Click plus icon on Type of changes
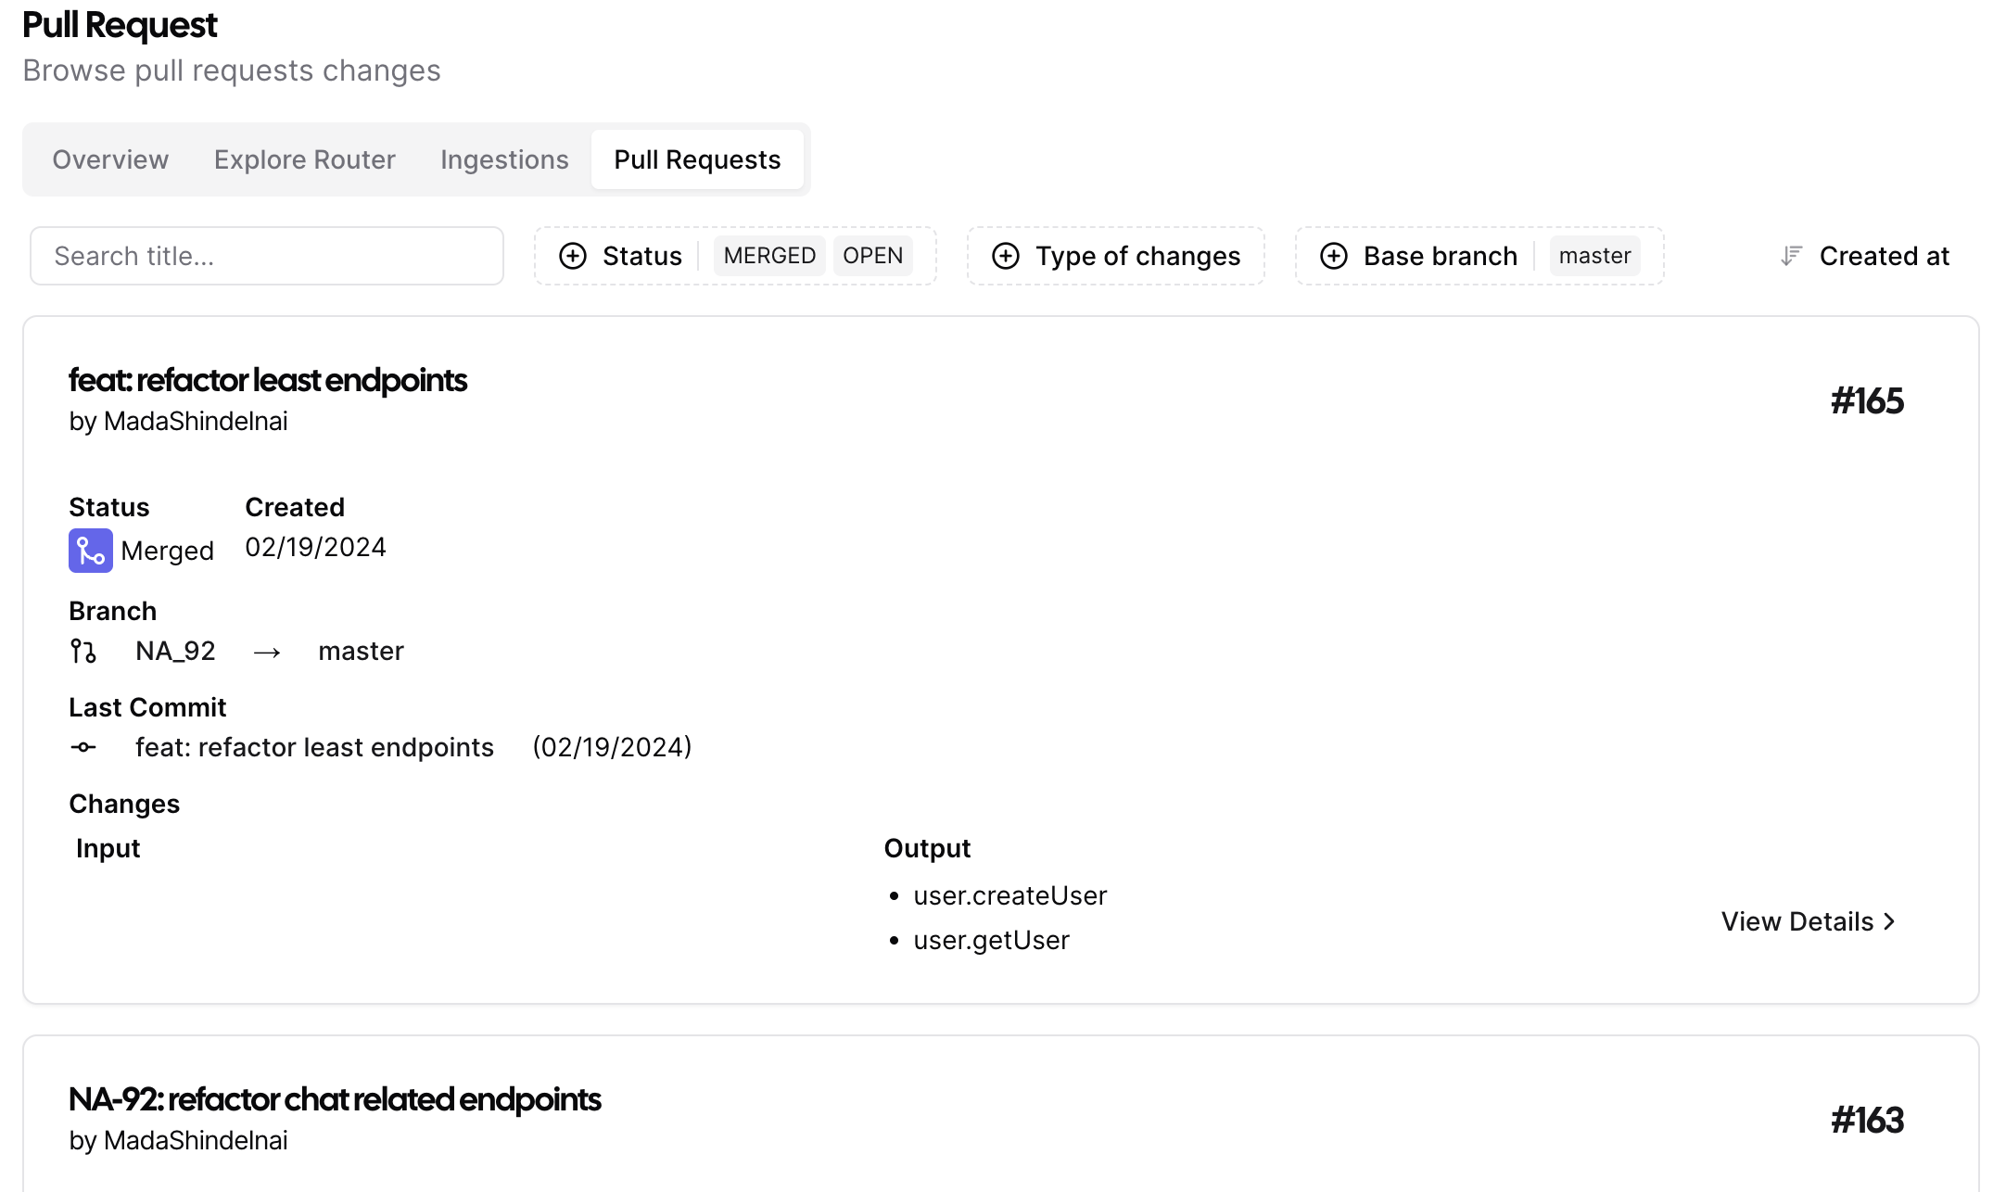2006x1192 pixels. pyautogui.click(x=1006, y=256)
